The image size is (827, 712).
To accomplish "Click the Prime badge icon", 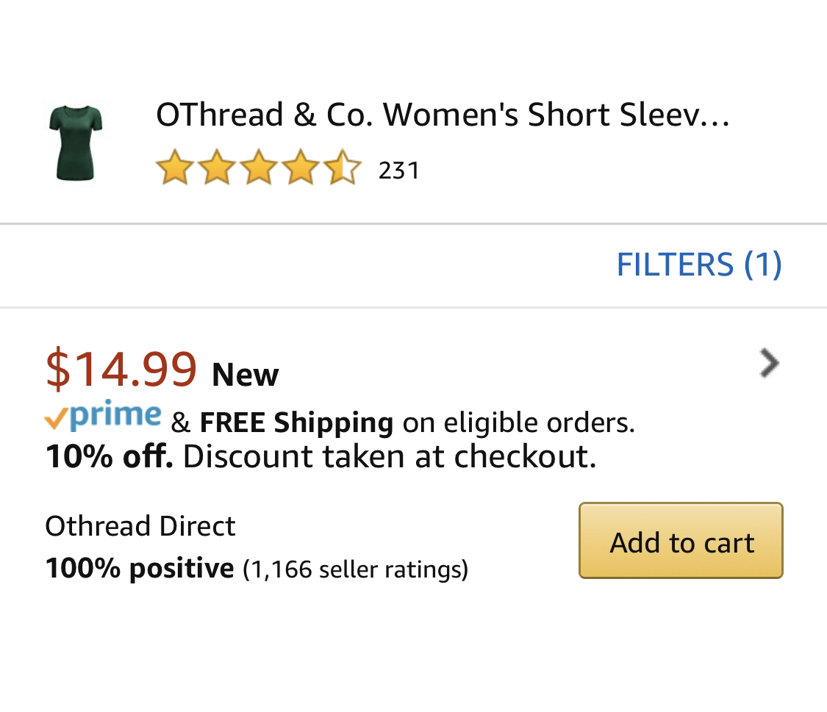I will pyautogui.click(x=101, y=417).
